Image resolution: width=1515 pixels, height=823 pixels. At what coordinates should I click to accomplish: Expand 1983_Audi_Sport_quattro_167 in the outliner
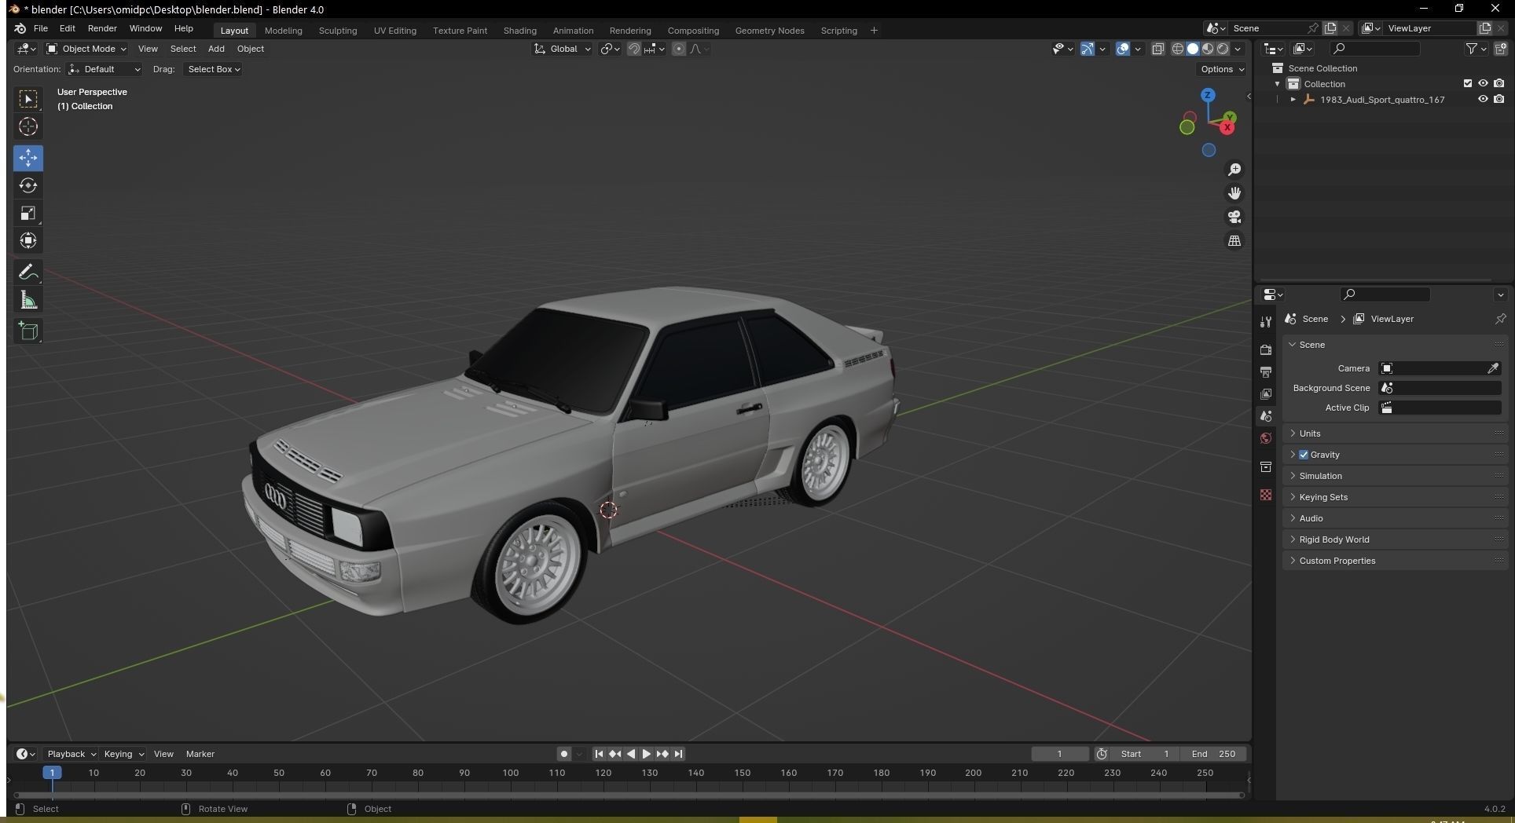point(1293,100)
